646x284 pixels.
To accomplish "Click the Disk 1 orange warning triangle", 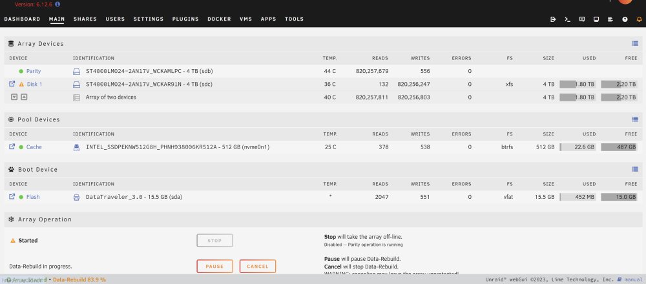I will click(21, 84).
